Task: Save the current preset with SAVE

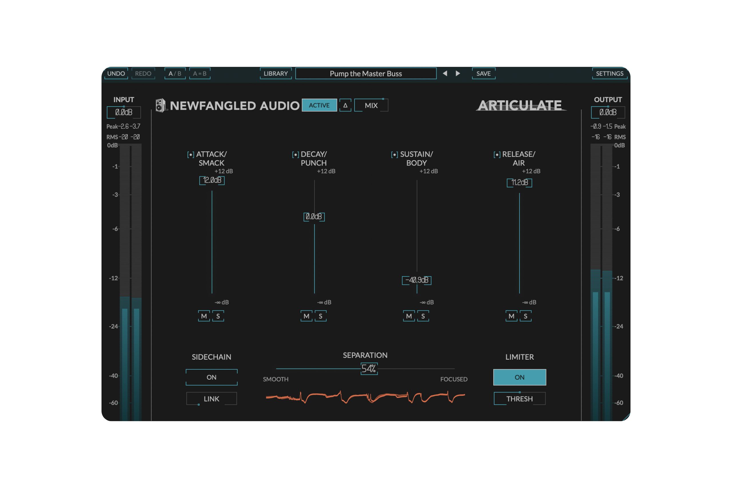Action: click(484, 73)
